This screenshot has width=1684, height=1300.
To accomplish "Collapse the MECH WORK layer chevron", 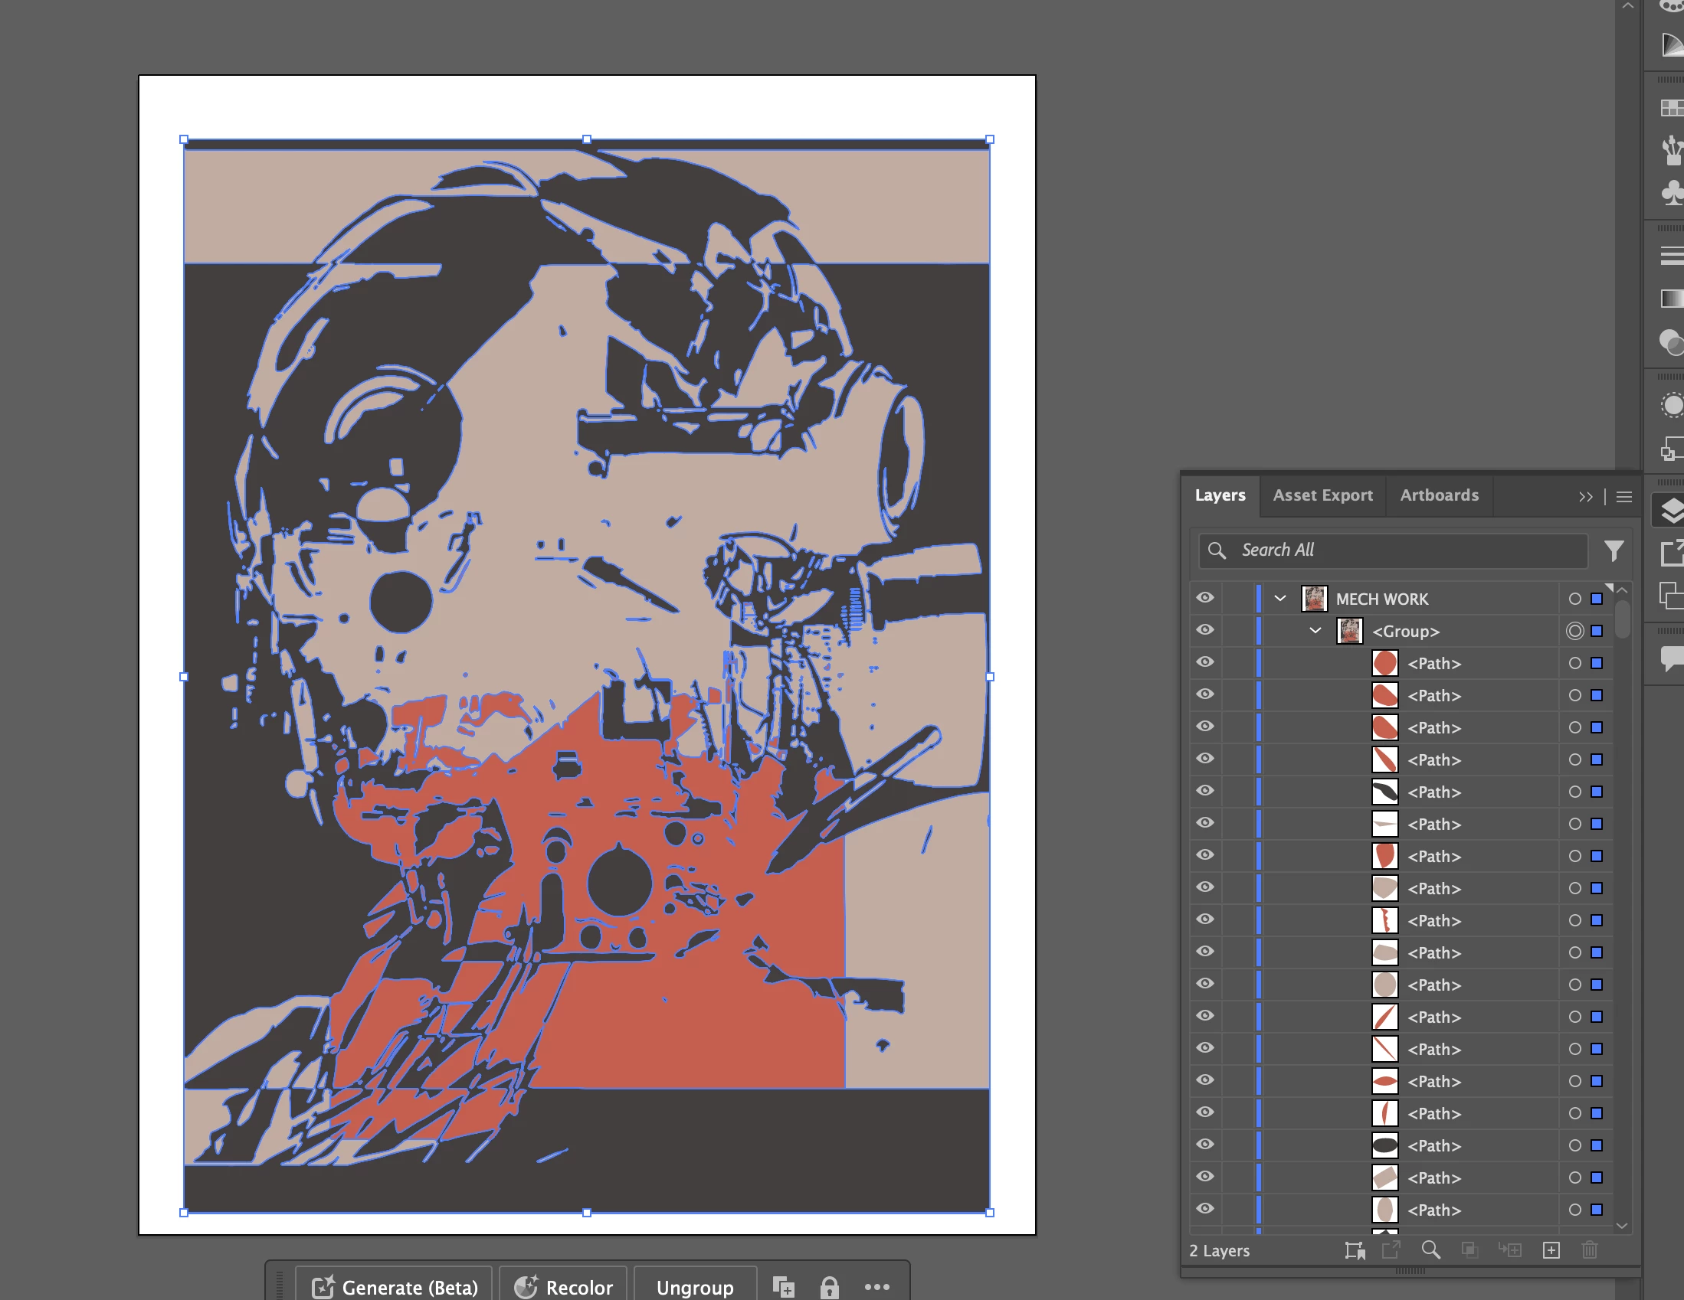I will click(x=1280, y=599).
